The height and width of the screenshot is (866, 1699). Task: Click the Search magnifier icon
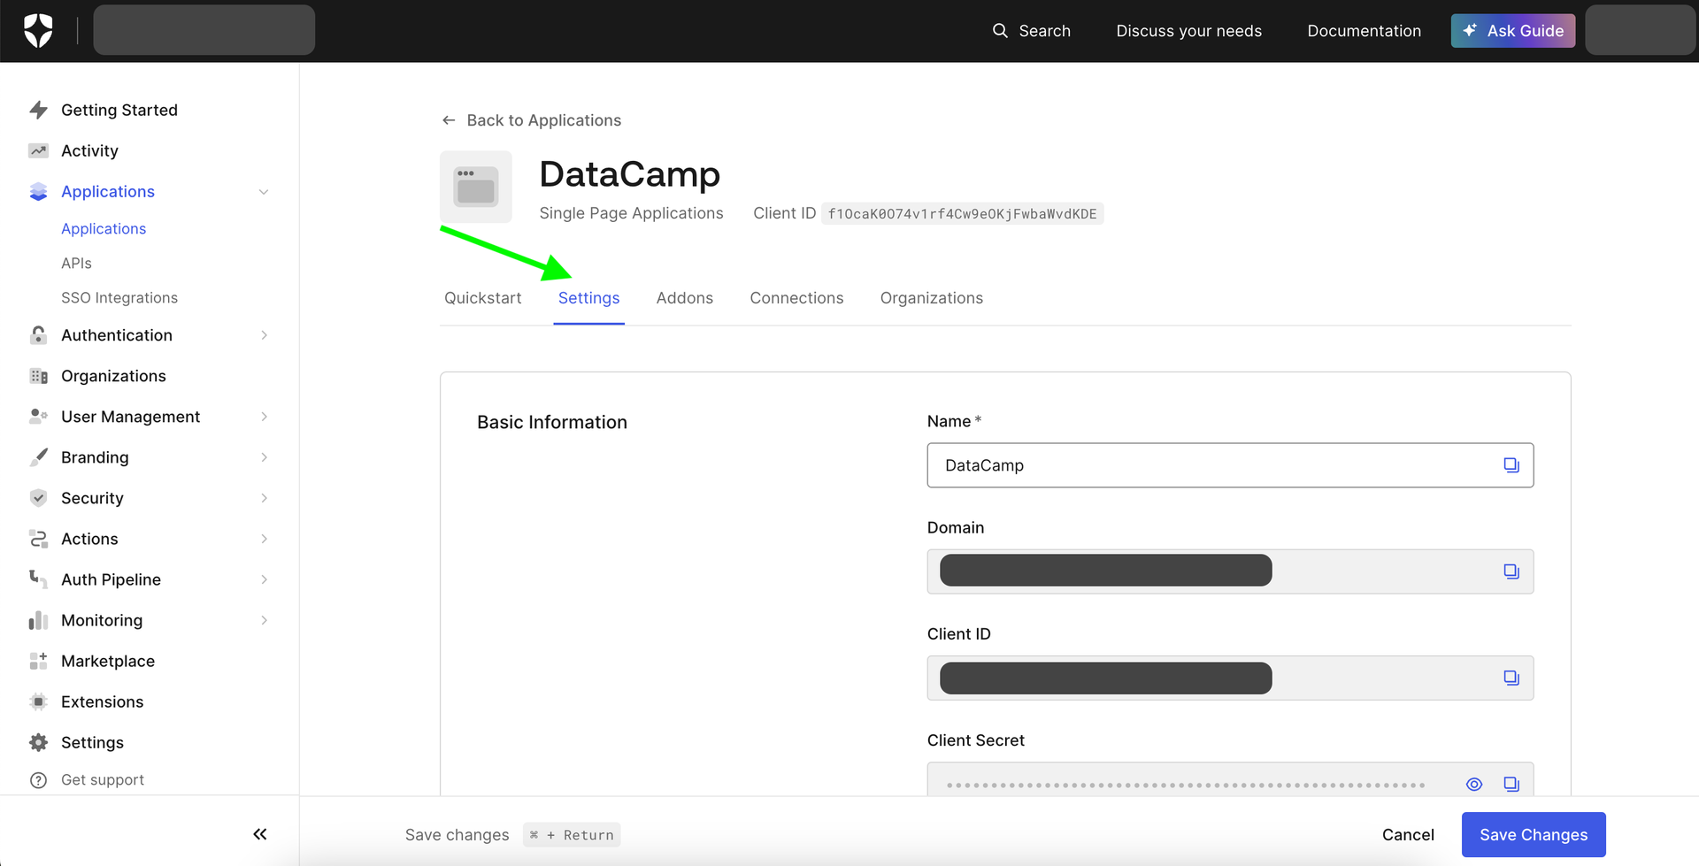[1000, 31]
